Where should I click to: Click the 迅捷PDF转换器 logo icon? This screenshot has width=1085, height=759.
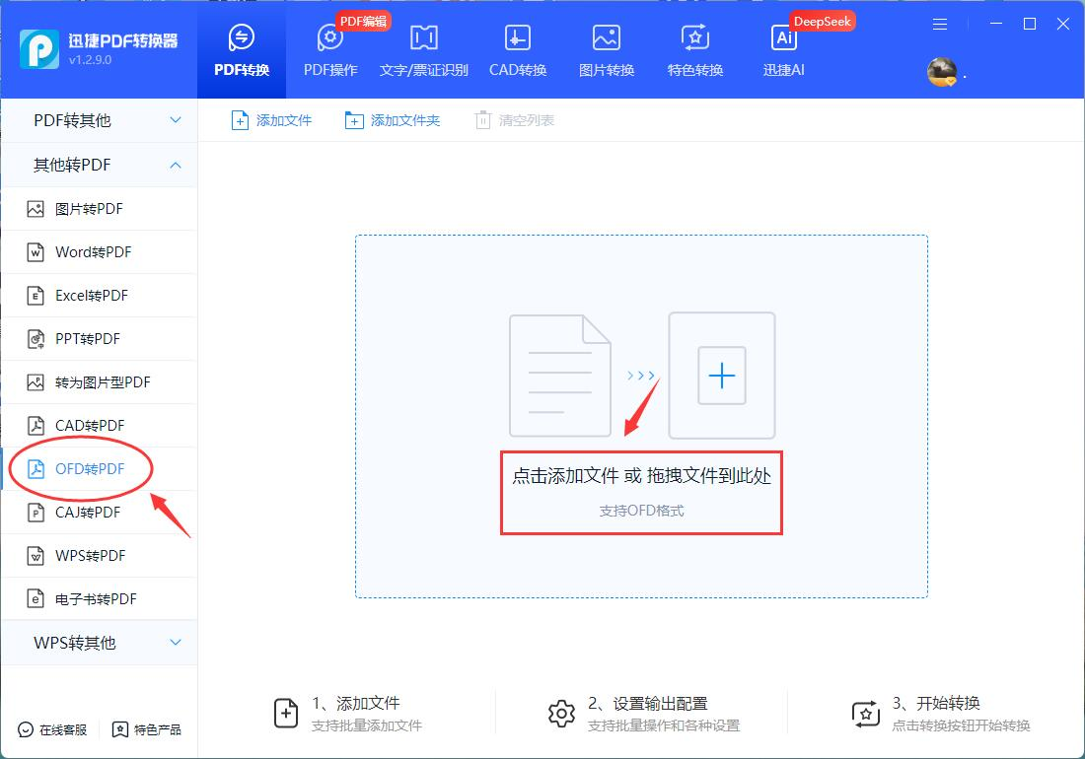(x=38, y=49)
